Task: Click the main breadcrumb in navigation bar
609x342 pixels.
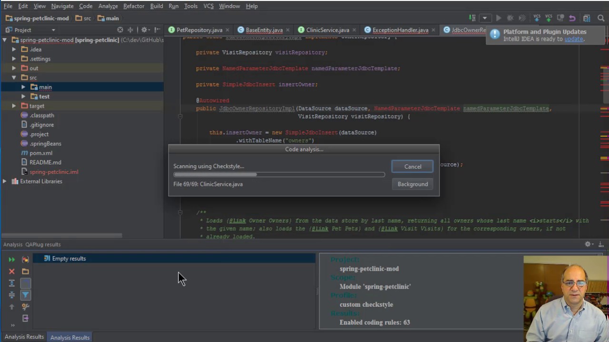Action: click(x=108, y=18)
